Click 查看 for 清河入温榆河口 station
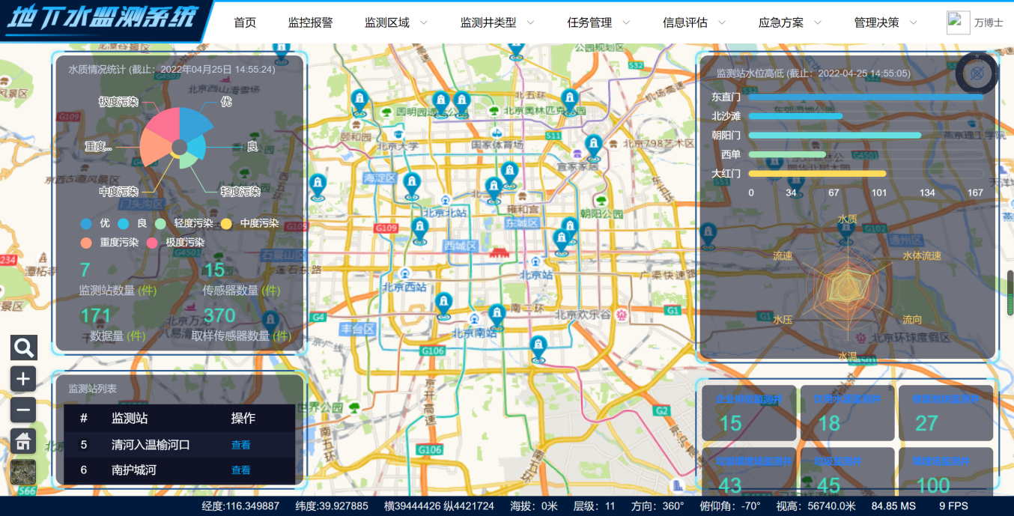The height and width of the screenshot is (516, 1014). 241,445
